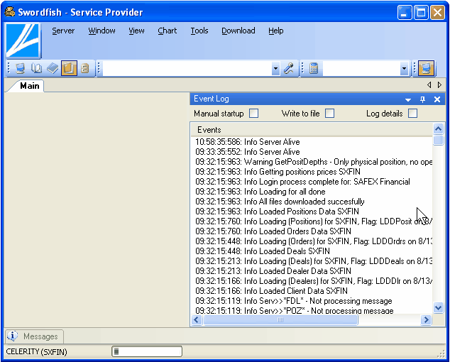Pin the Event Log panel with pushpin
Screen dimensions: 450x362
point(423,99)
